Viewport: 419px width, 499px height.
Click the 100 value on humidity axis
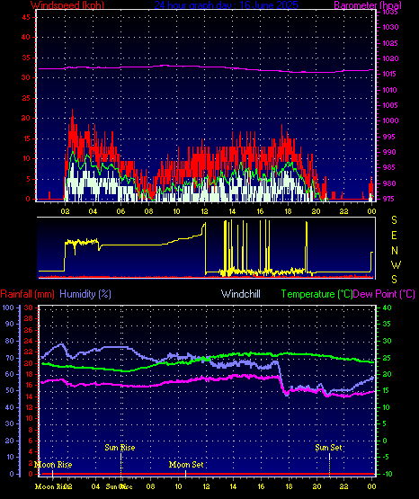click(x=8, y=307)
